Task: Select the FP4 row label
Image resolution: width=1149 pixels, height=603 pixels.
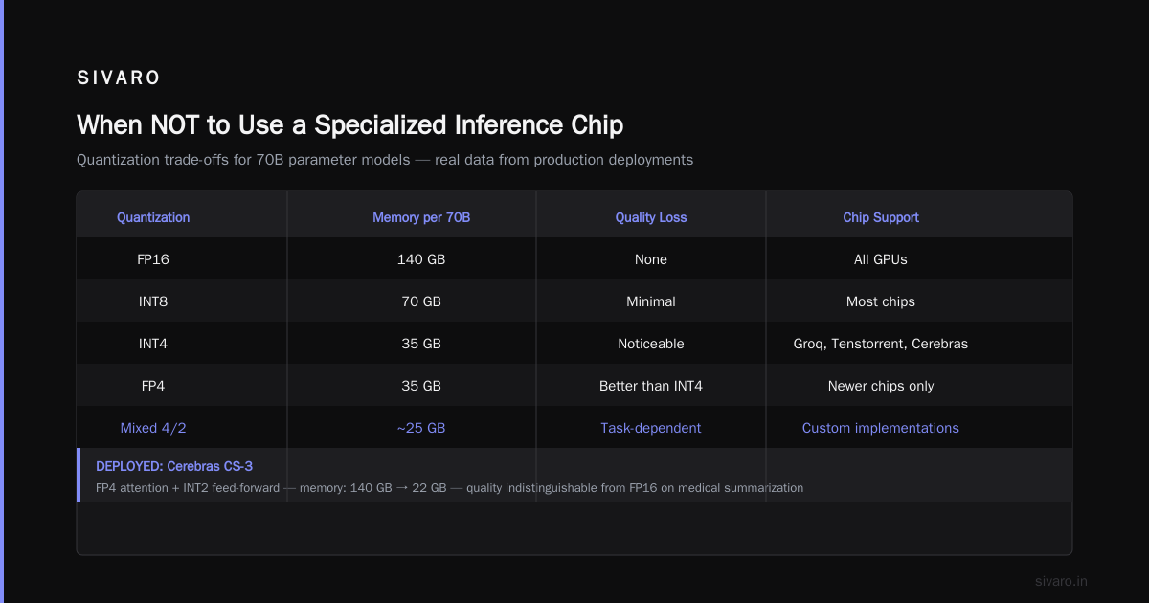Action: (153, 386)
